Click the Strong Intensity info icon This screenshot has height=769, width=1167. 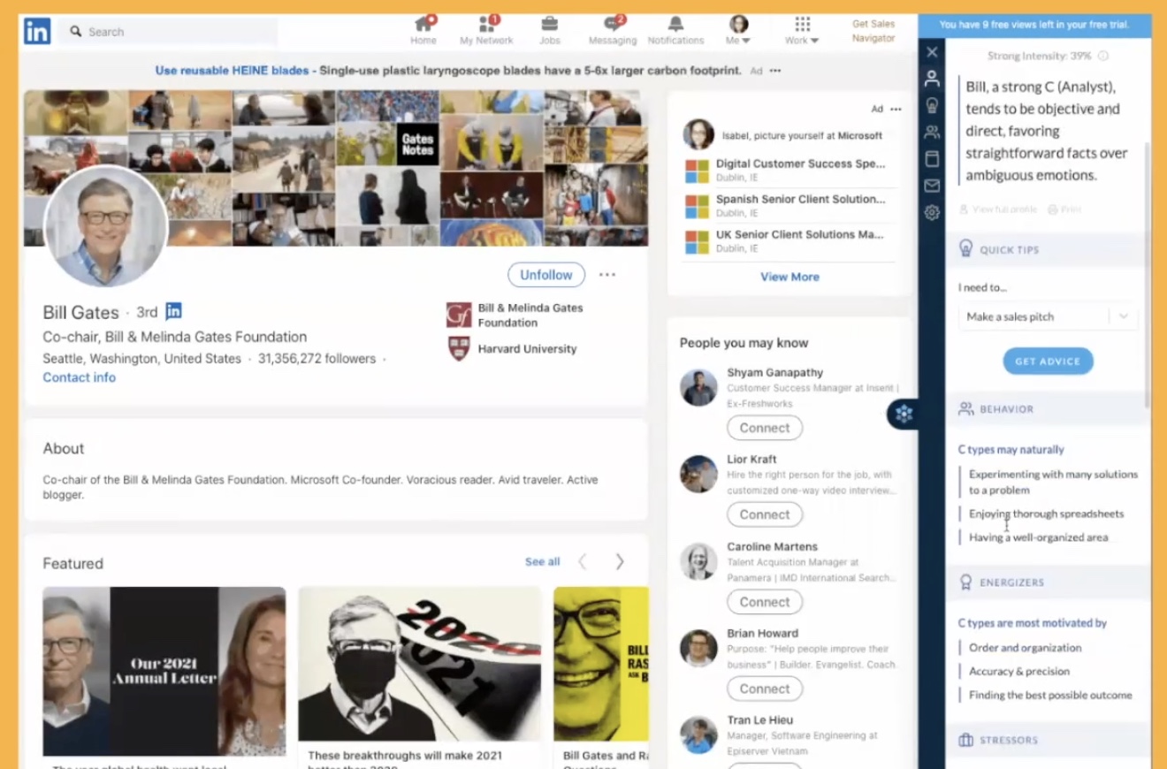click(1102, 56)
